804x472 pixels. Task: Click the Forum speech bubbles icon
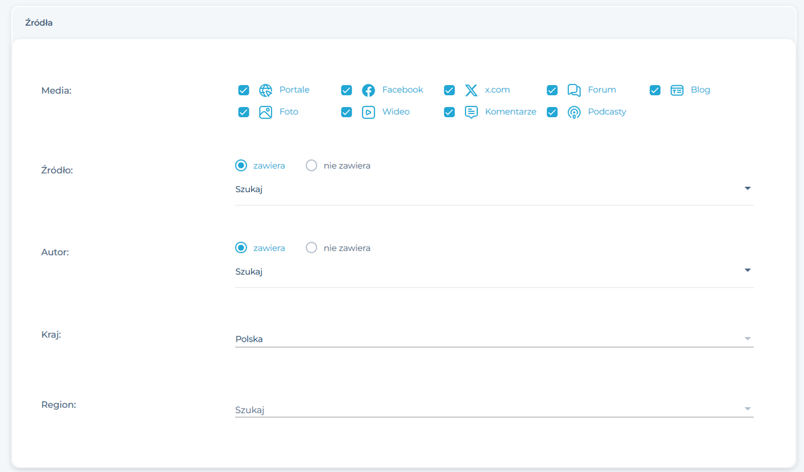(x=574, y=90)
